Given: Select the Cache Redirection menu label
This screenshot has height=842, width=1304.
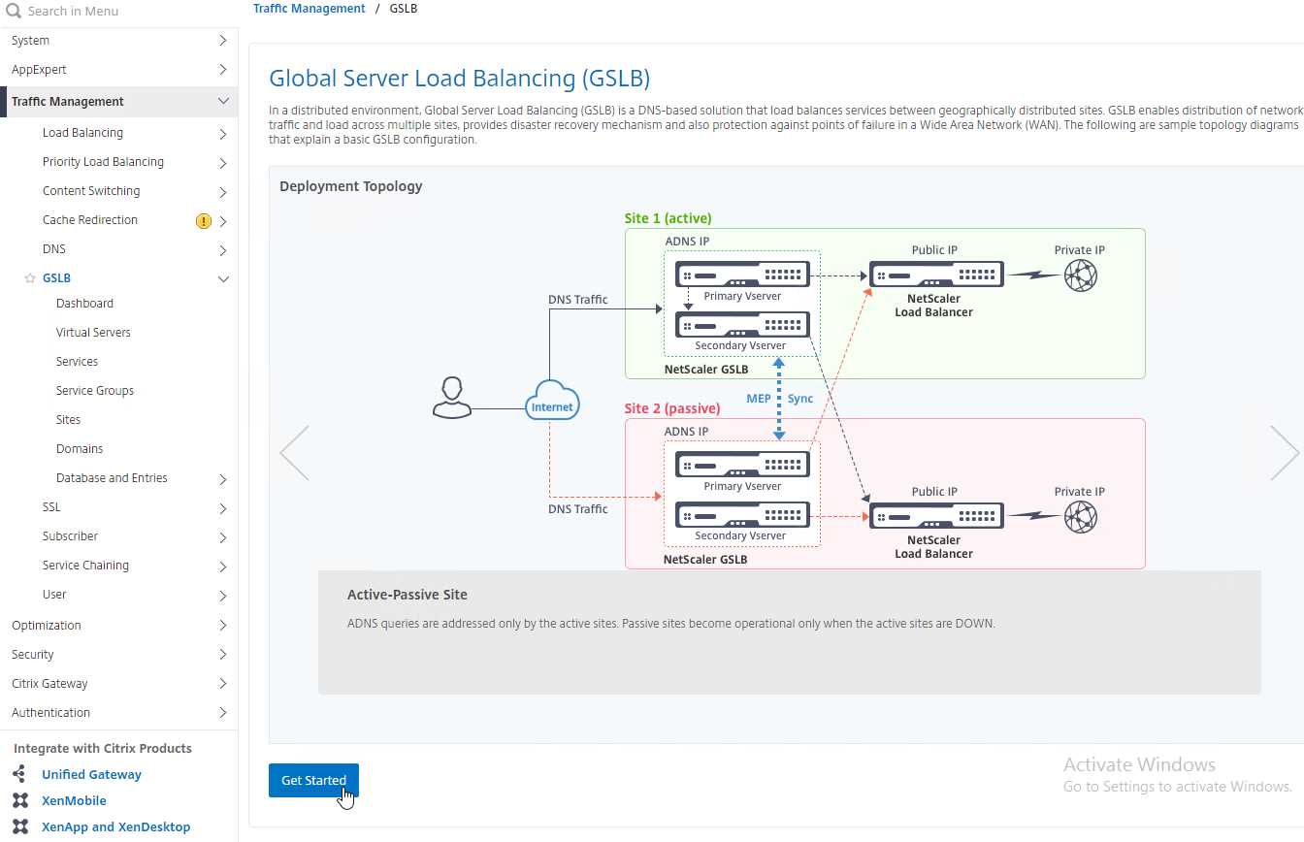Looking at the screenshot, I should (x=90, y=220).
